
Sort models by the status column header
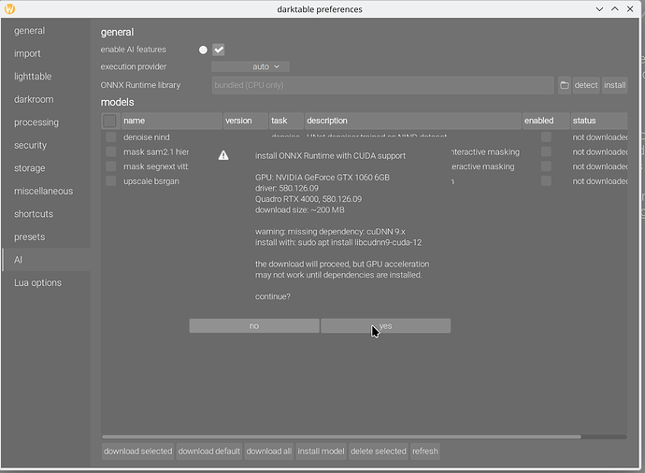[596, 121]
